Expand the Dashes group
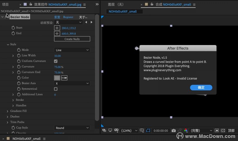The width and height of the screenshot is (238, 141). click(8, 117)
